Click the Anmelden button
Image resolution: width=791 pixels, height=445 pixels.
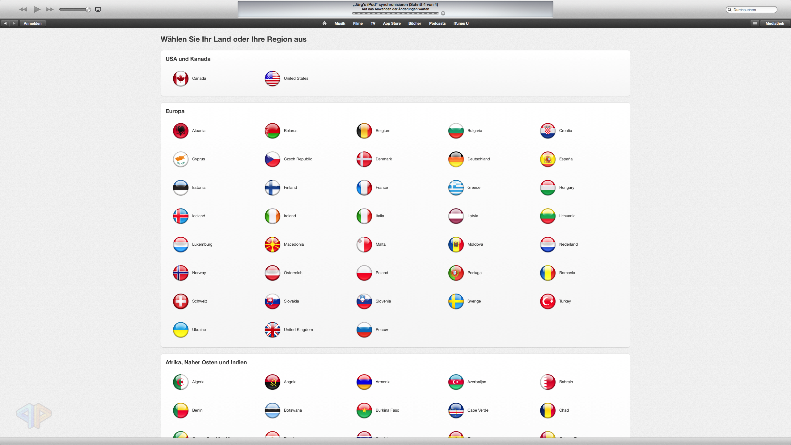click(32, 23)
